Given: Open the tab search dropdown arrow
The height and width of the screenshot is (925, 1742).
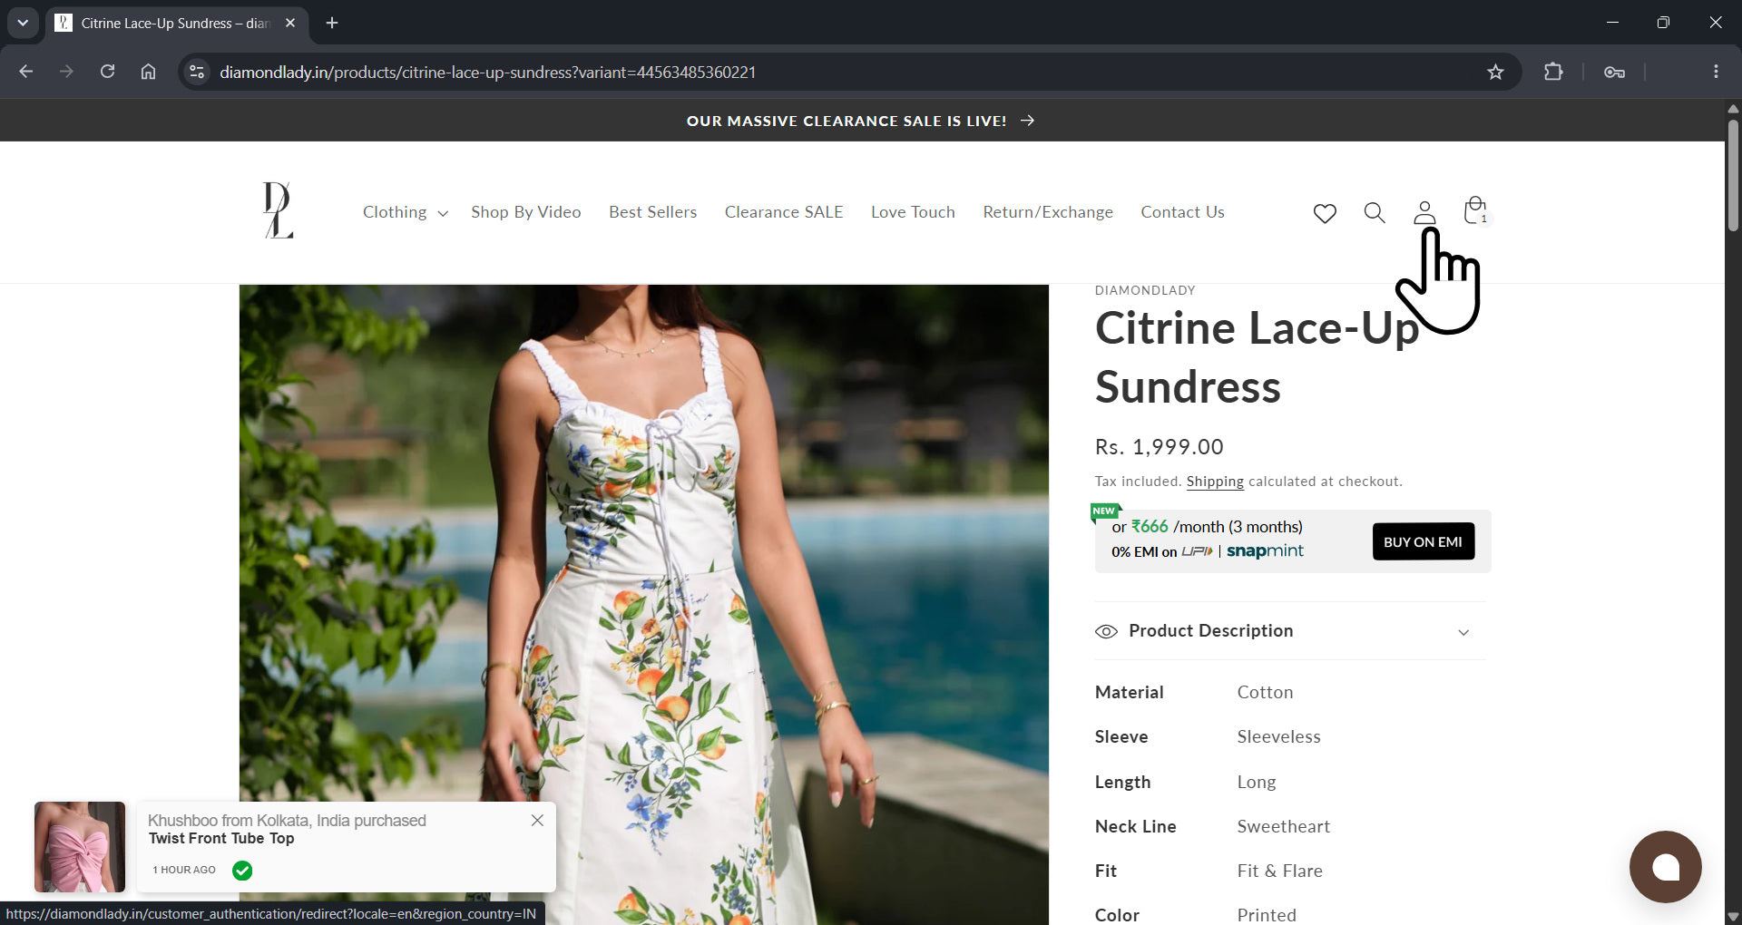Looking at the screenshot, I should tap(23, 23).
